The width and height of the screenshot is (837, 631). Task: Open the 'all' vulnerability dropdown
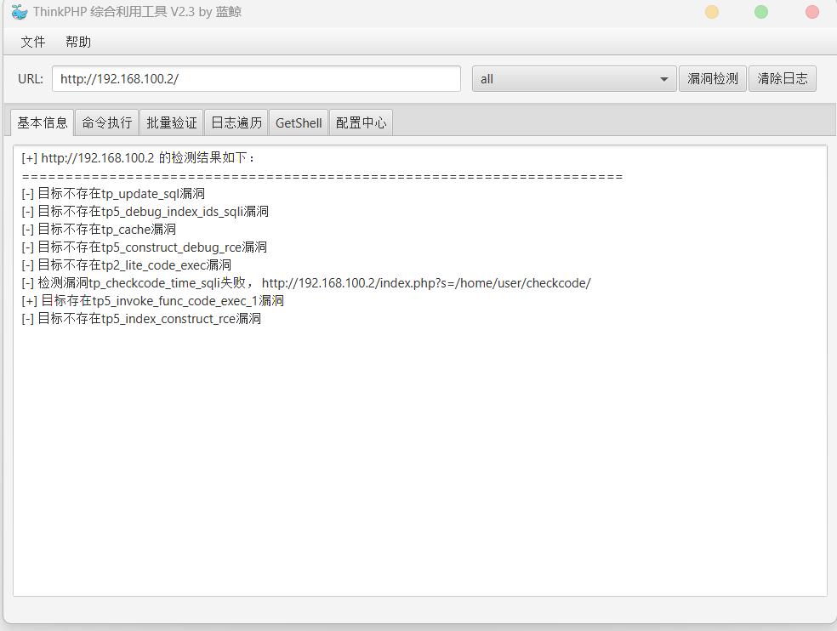pos(574,79)
